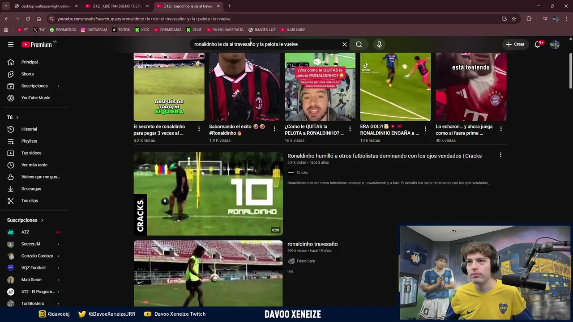
Task: Open the Cracks channel link
Action: [x=302, y=173]
